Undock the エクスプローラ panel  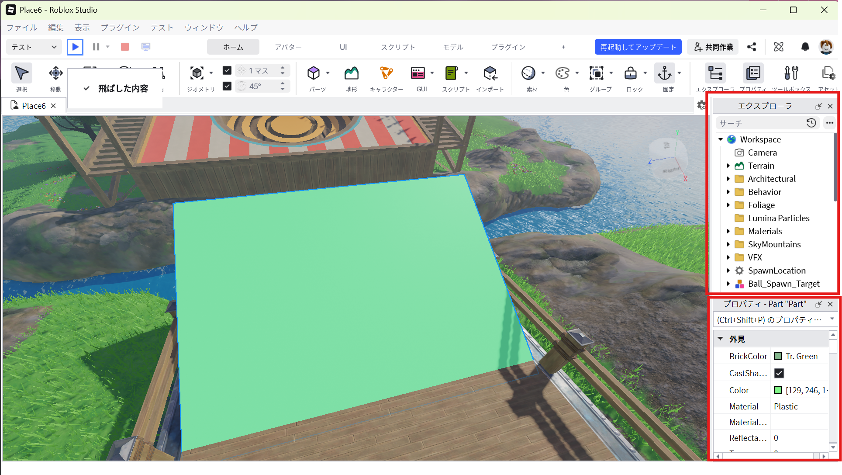(818, 106)
